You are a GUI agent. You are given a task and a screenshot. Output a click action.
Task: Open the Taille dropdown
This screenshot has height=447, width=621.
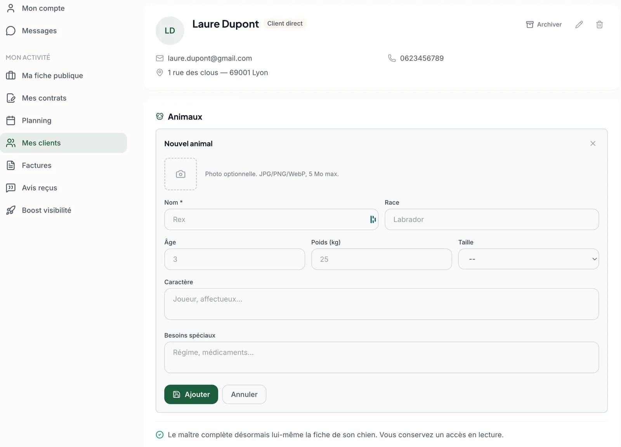click(x=528, y=259)
